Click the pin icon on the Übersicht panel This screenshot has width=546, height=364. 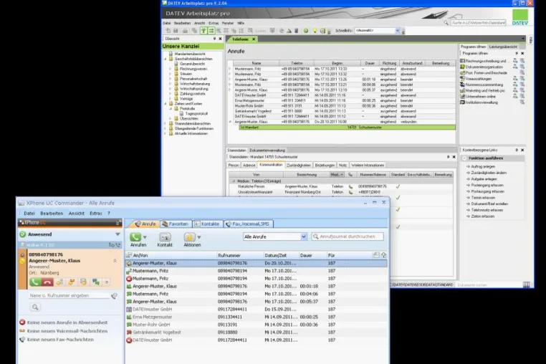coord(214,39)
